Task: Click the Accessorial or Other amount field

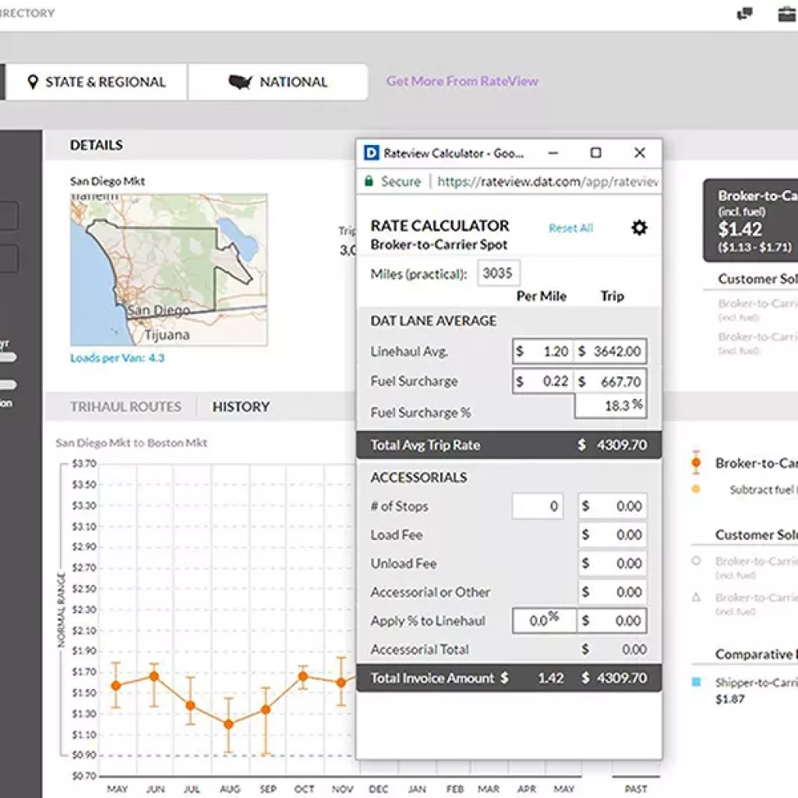Action: [x=613, y=592]
